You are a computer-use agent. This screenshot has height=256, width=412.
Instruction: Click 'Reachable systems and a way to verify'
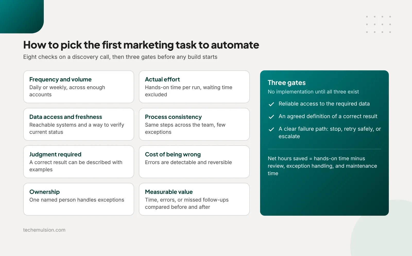point(77,128)
